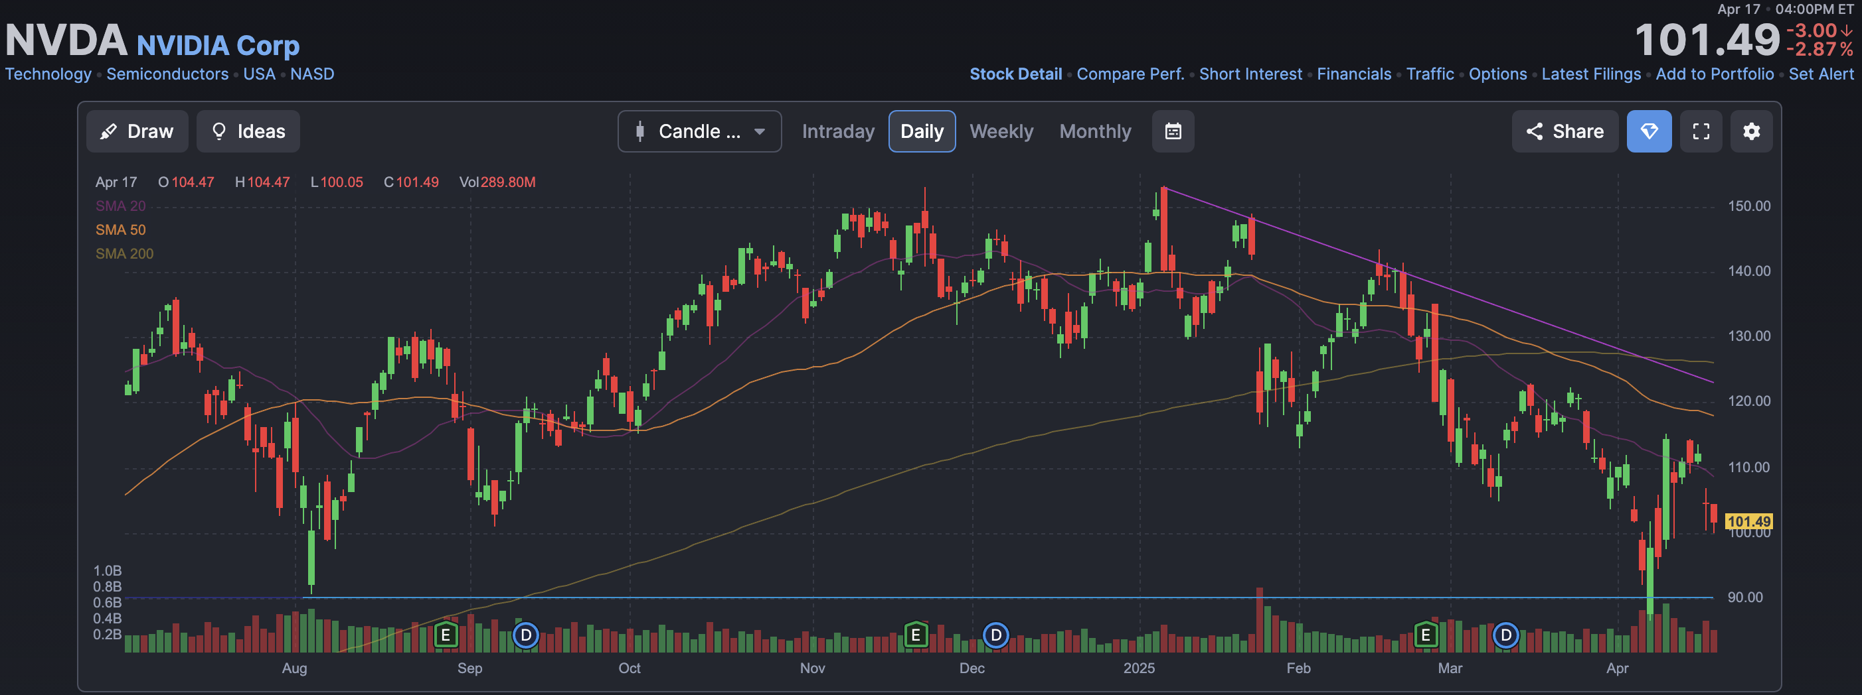Screen dimensions: 1862x695
Task: Click the NVIDIA Corp company name
Action: click(218, 46)
